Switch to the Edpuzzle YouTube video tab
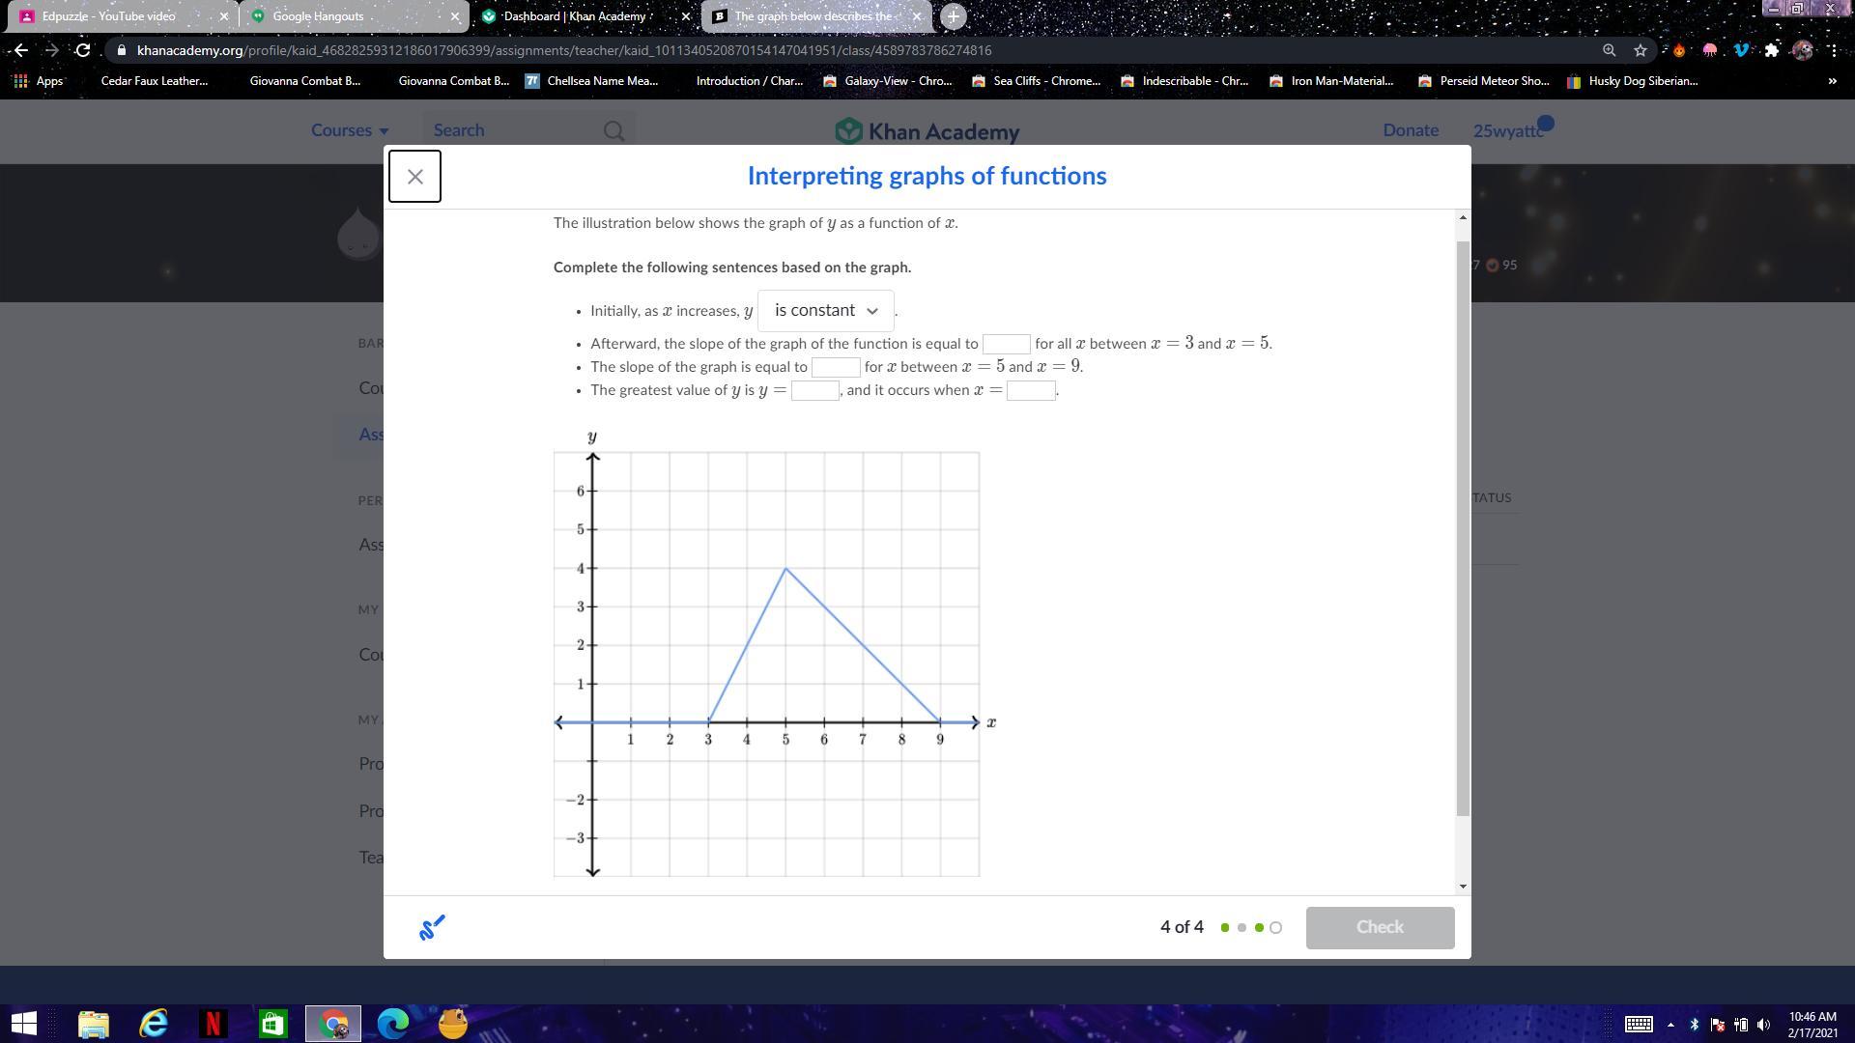 (109, 16)
